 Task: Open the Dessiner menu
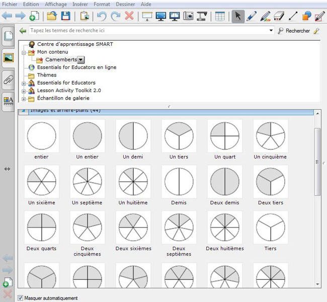pos(126,4)
